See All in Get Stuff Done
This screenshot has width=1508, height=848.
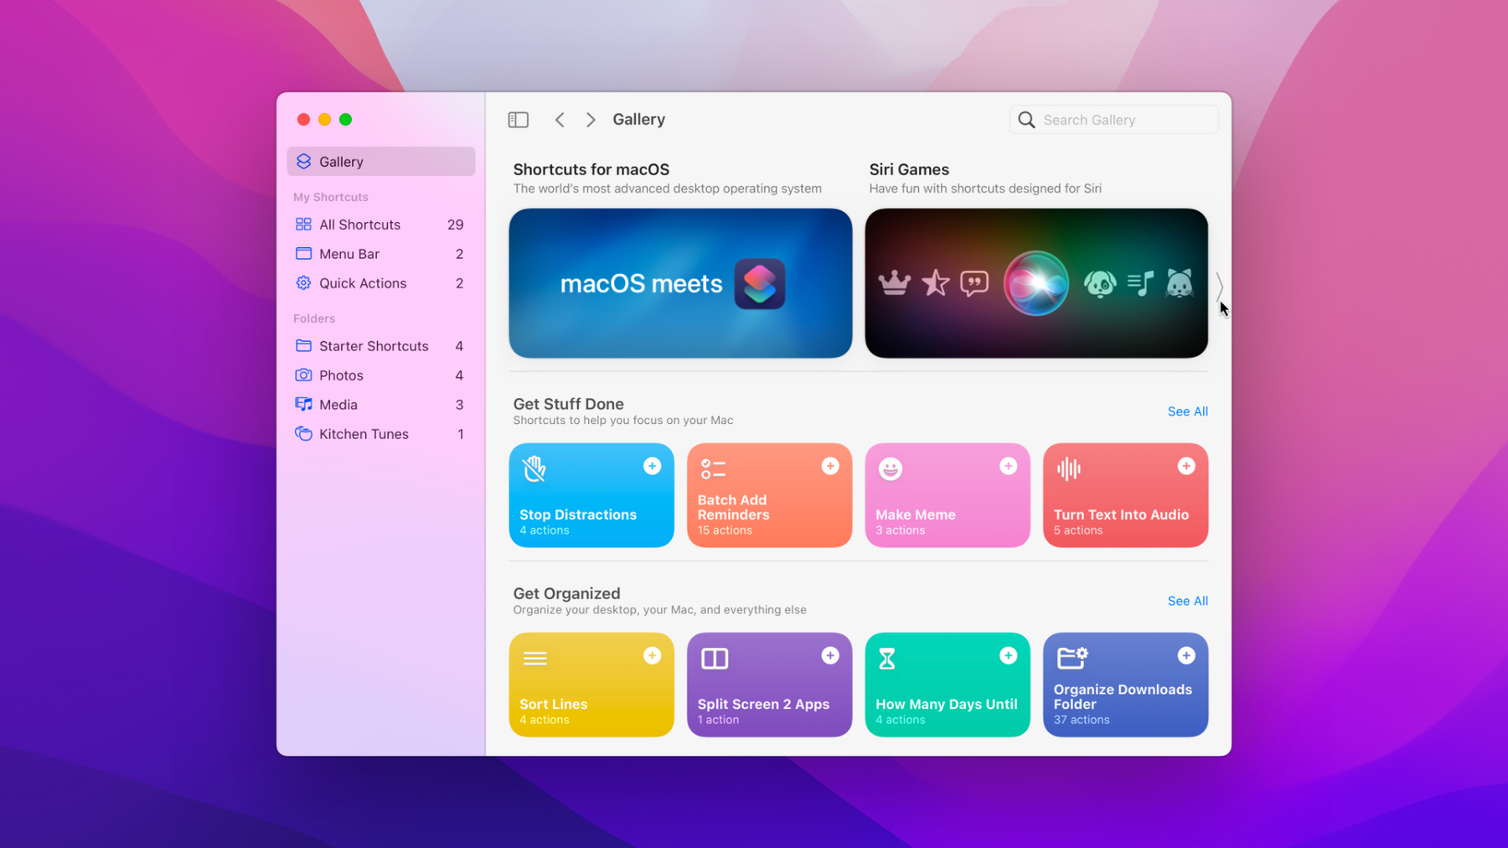click(x=1187, y=411)
